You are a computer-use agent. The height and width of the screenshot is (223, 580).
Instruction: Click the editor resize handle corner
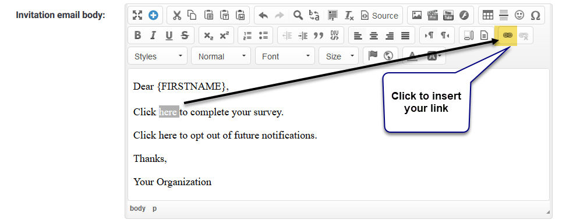(x=547, y=212)
